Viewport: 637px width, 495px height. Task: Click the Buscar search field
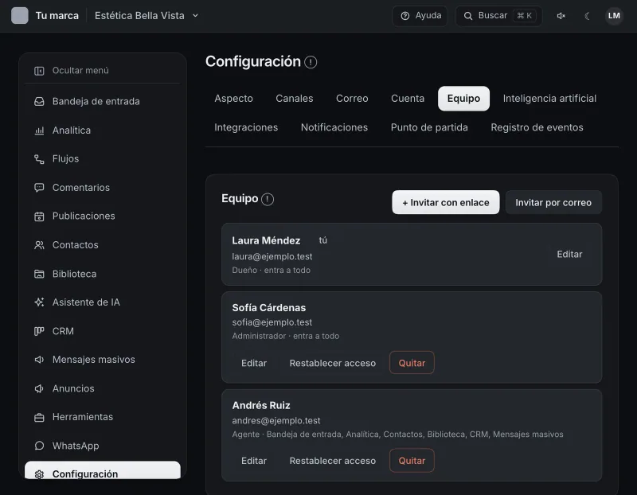coord(499,16)
